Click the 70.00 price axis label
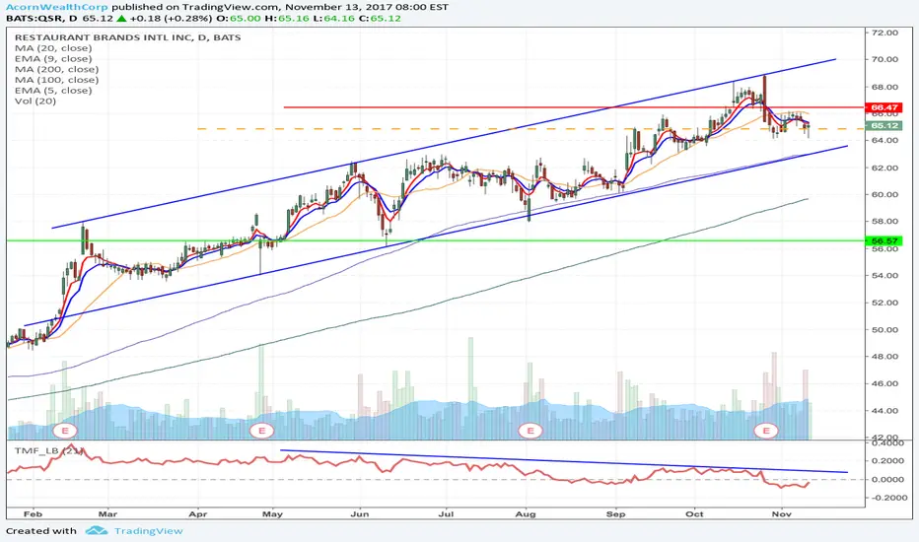Screen dimensions: 919x542 [x=885, y=59]
